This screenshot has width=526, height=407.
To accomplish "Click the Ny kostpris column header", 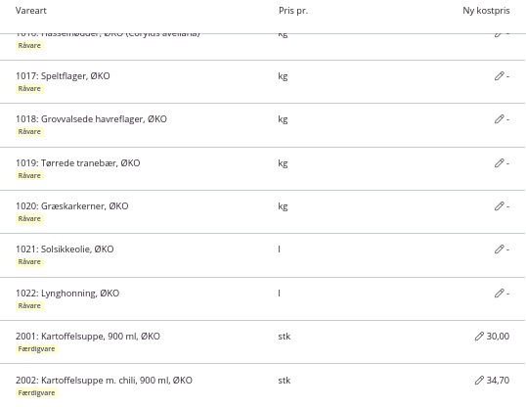I will pos(486,11).
